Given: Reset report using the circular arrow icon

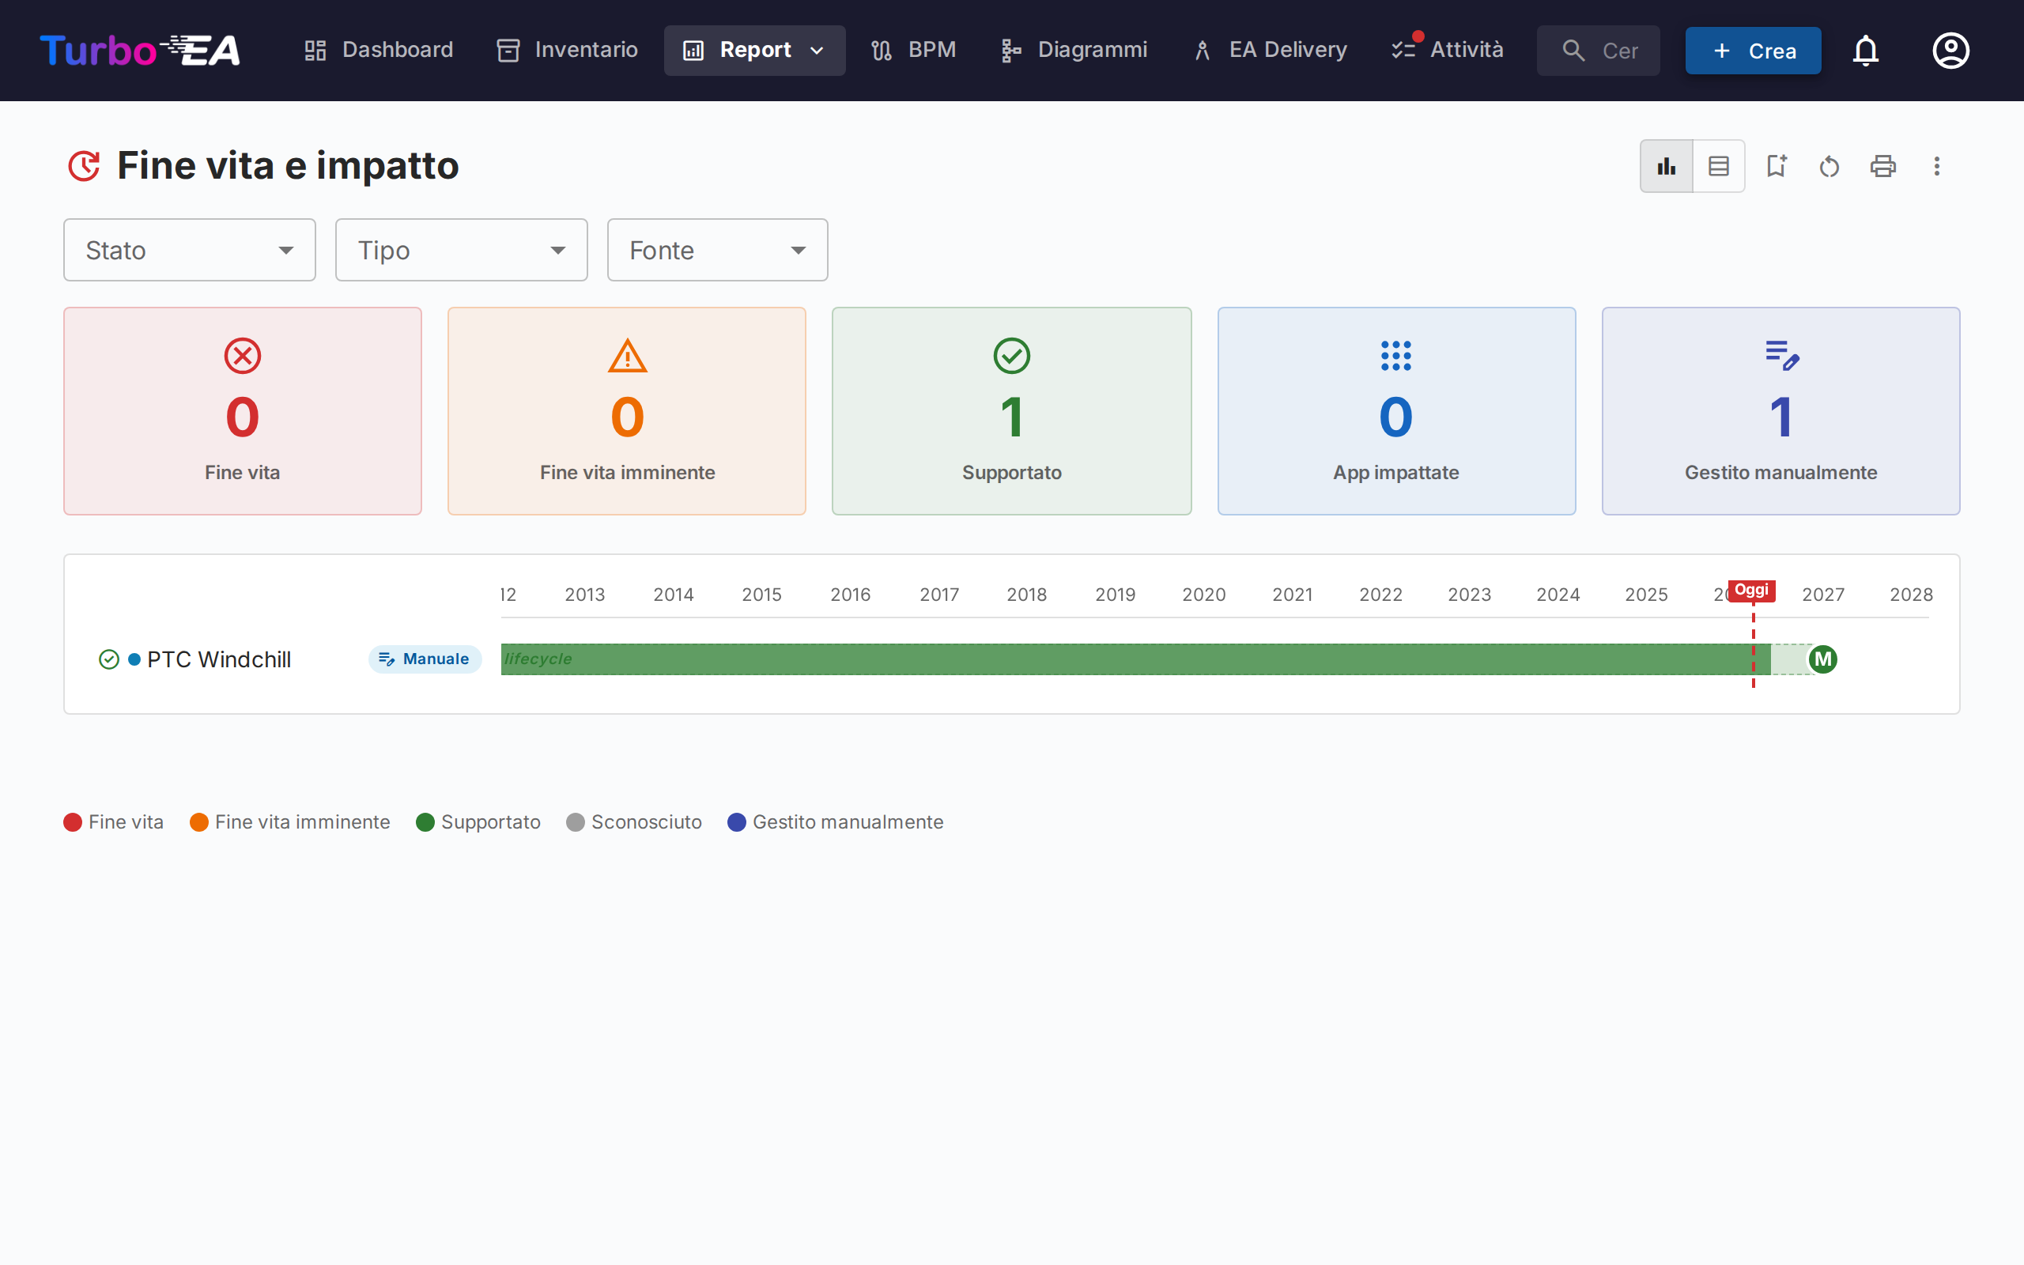Looking at the screenshot, I should 1830,166.
